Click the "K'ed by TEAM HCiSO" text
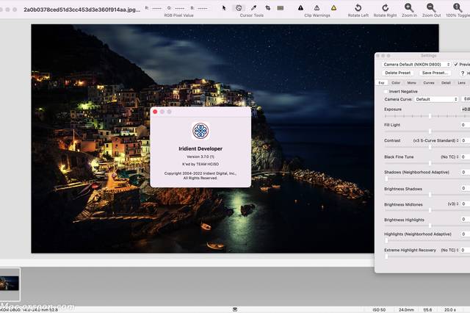Image resolution: width=470 pixels, height=313 pixels. click(x=200, y=164)
